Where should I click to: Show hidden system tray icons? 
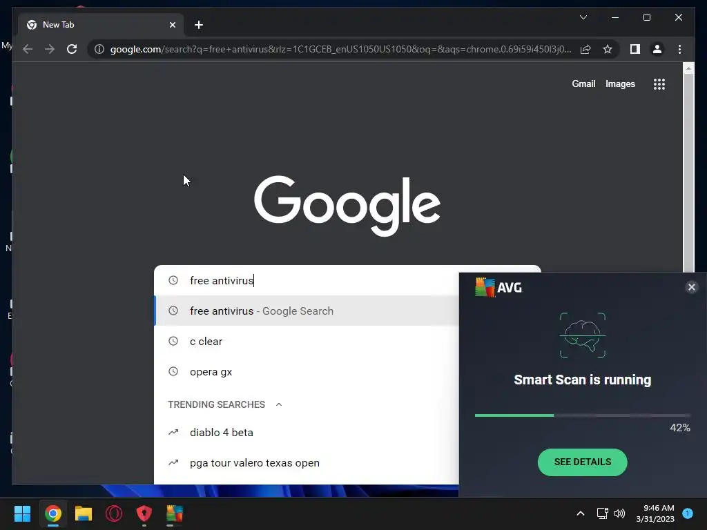[x=580, y=513]
